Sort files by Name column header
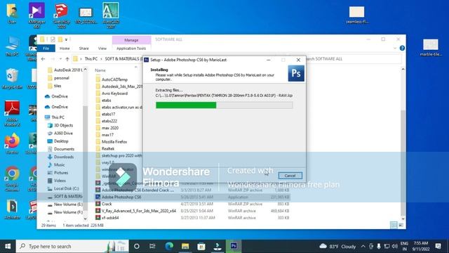This screenshot has width=449, height=253. pyautogui.click(x=100, y=70)
